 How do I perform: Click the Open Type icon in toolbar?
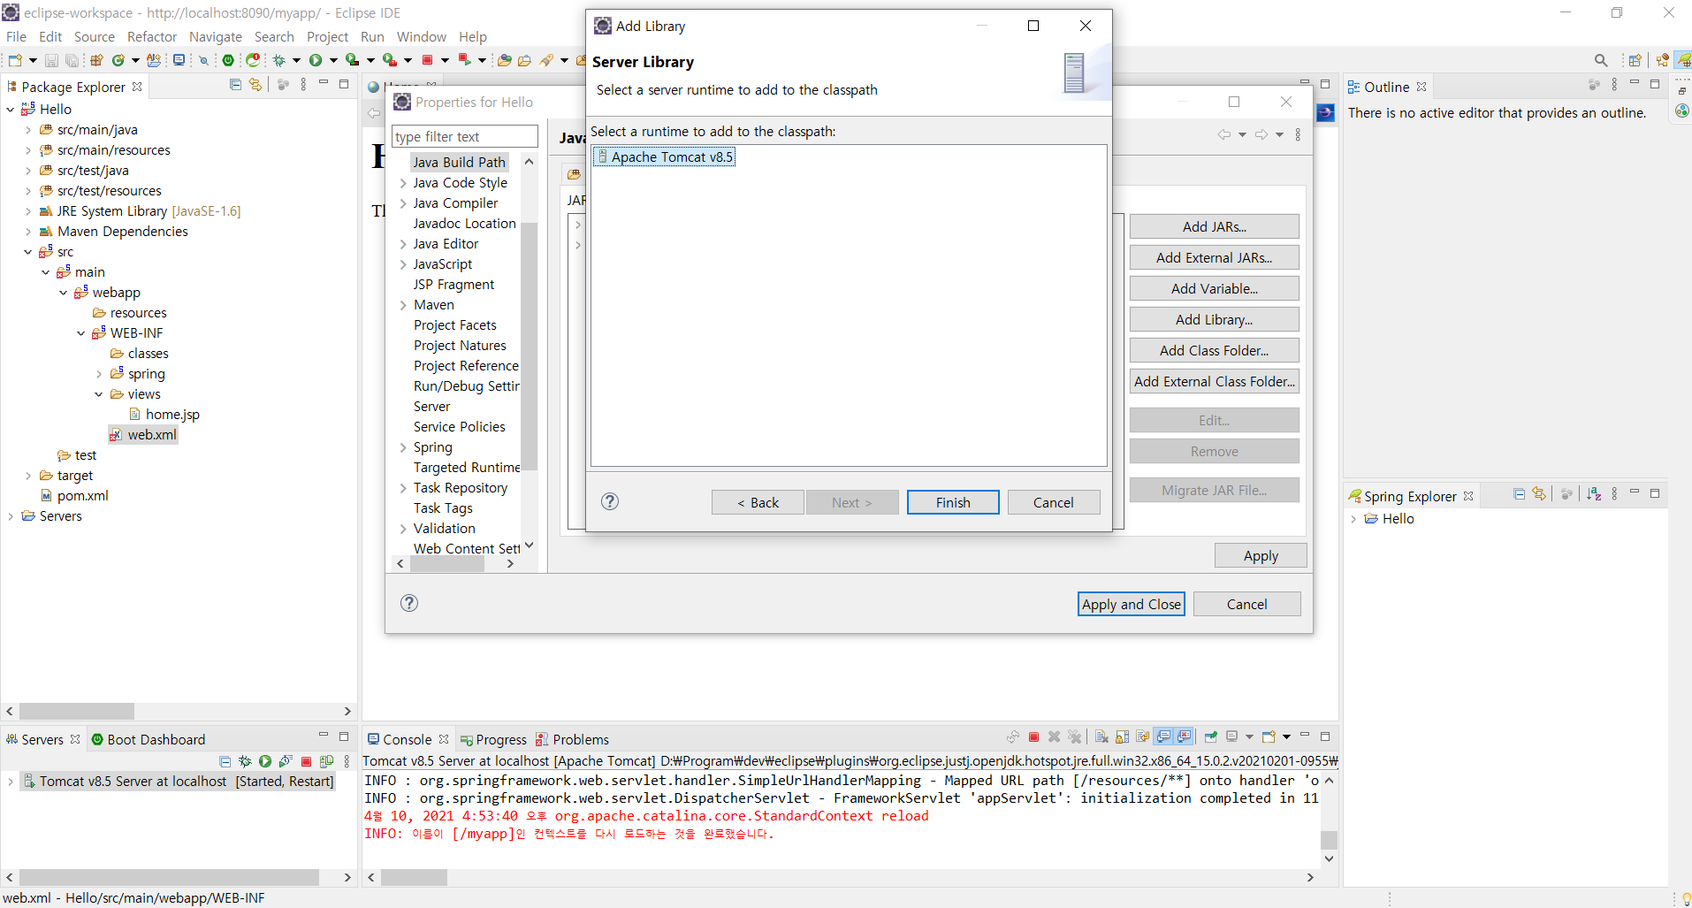pos(505,60)
